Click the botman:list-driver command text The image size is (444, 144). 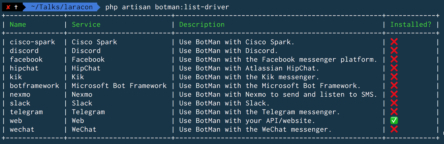[192, 7]
